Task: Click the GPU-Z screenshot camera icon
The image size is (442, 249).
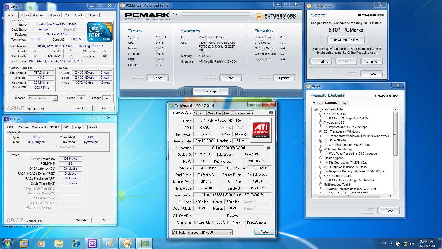Action: coord(271,113)
